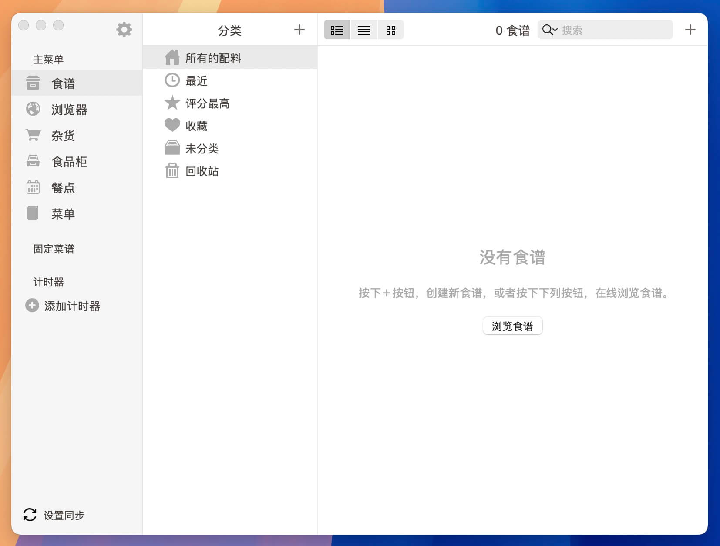Click the 设置同步 sync icon
This screenshot has height=546, width=720.
click(30, 515)
